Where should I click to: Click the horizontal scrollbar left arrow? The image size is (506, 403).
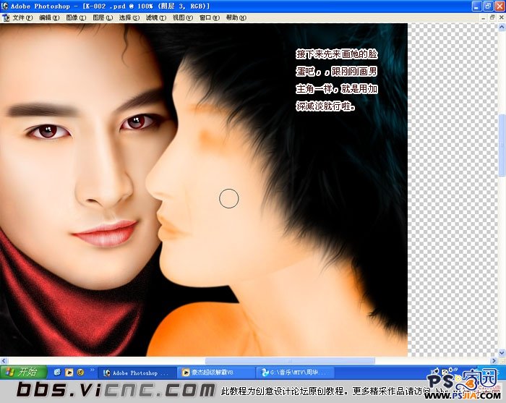pos(4,361)
